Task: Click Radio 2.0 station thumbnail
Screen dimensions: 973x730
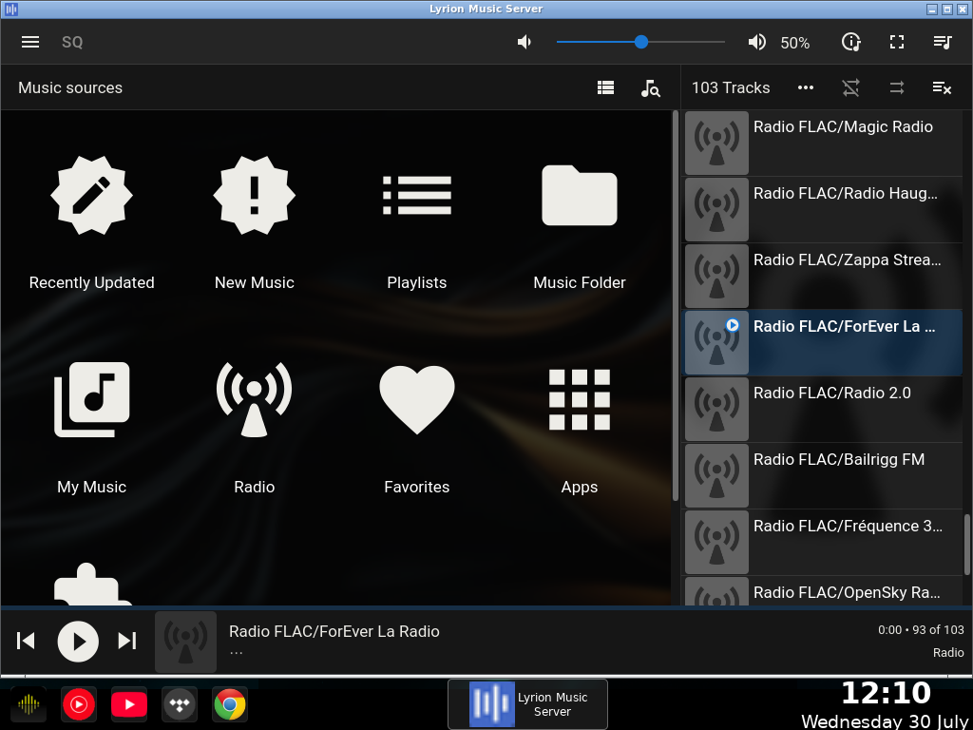Action: (716, 409)
